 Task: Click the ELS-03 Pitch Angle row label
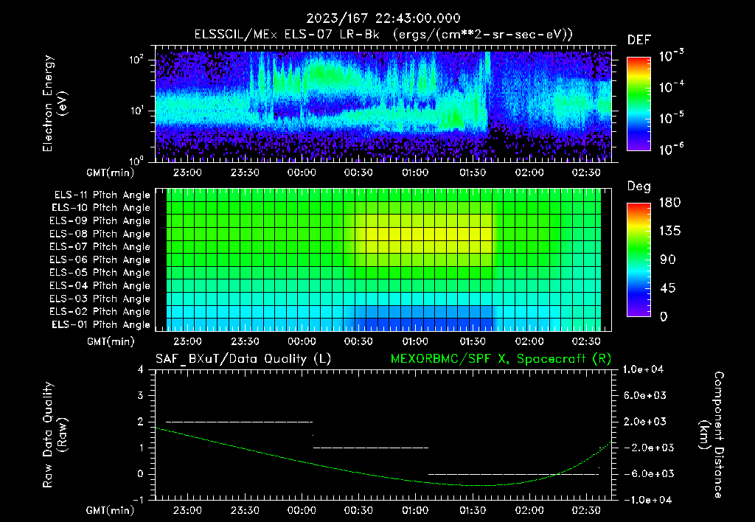click(100, 299)
